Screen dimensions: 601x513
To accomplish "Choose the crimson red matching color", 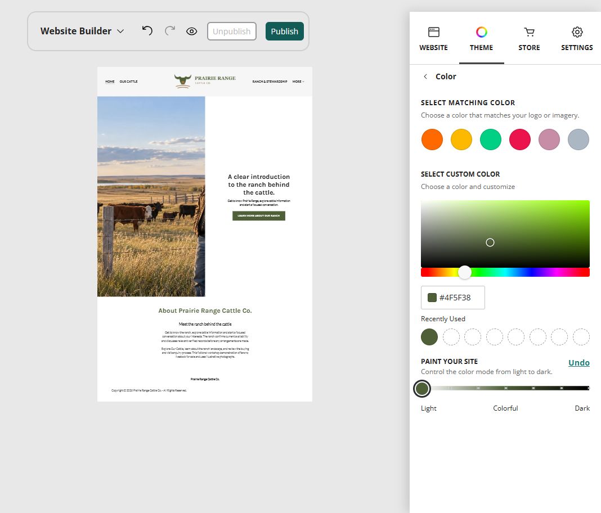I will pyautogui.click(x=520, y=139).
